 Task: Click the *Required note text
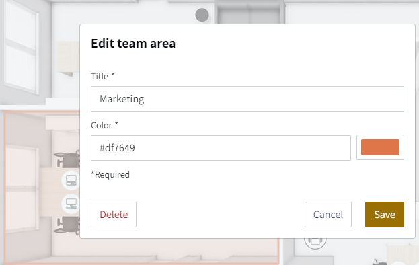coord(110,174)
